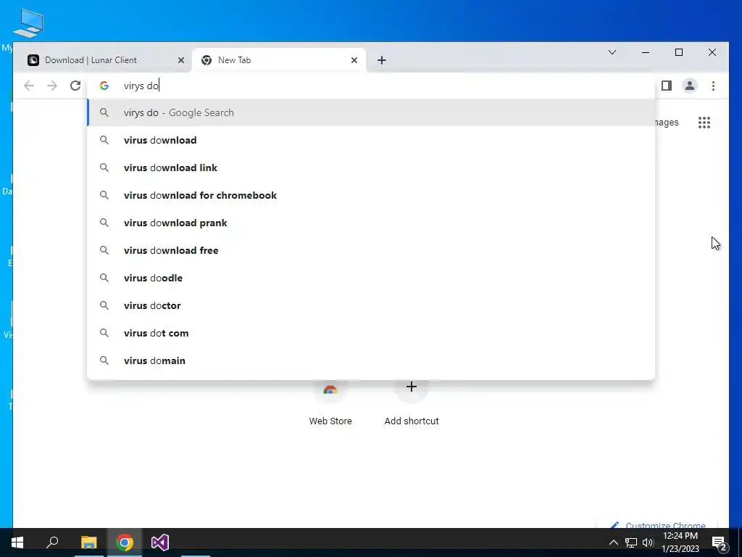Choose 'virus download link' suggestion
This screenshot has width=742, height=557.
tap(372, 168)
